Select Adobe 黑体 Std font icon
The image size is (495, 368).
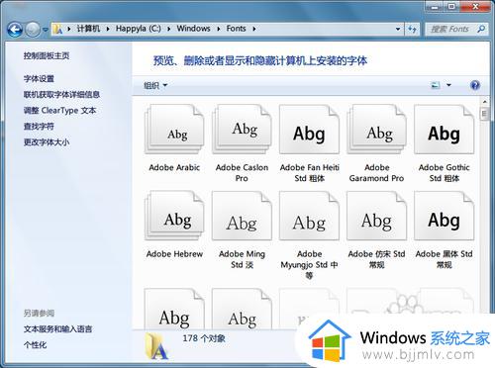[x=444, y=216]
